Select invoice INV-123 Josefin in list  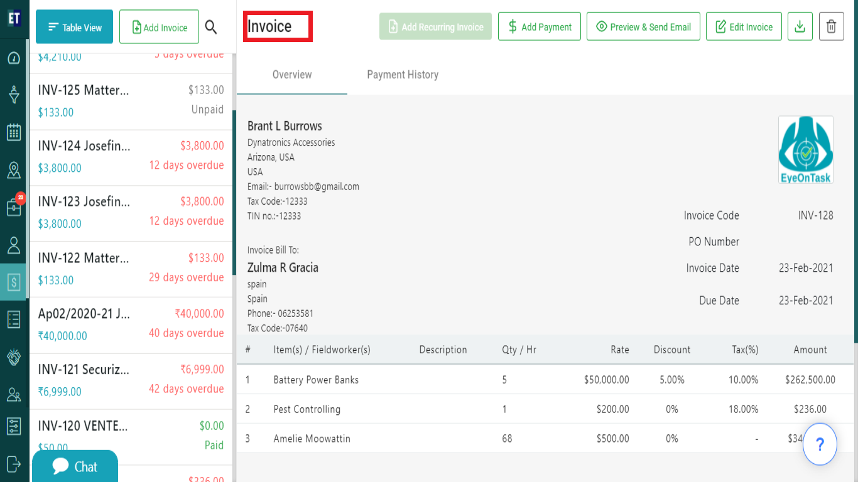coord(131,213)
